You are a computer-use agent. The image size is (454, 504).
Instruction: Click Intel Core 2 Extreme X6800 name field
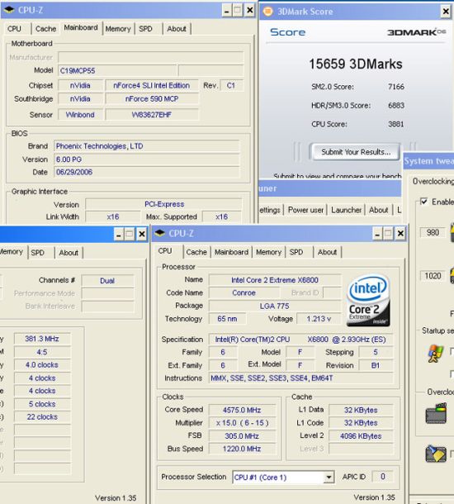(275, 280)
